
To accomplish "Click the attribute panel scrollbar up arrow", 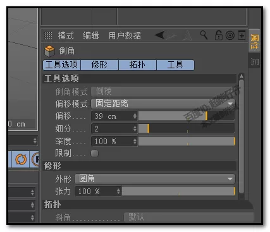I will [x=242, y=76].
